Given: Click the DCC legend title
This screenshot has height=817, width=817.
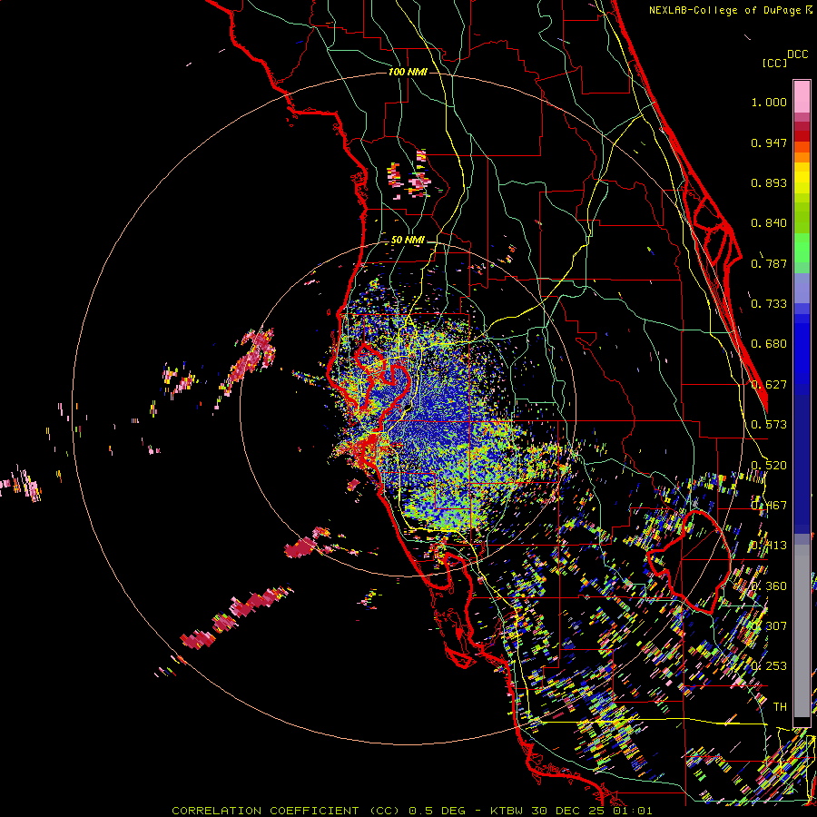Looking at the screenshot, I should (797, 54).
